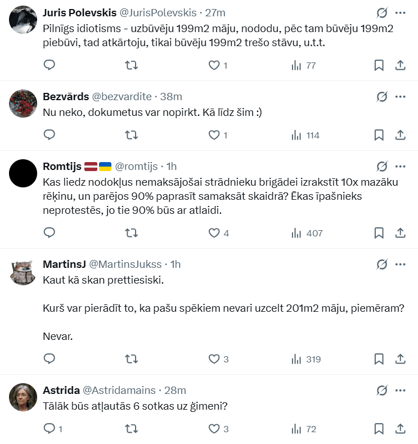This screenshot has height=444, width=418.
Task: Expand more options on Romtijs's post
Action: click(401, 166)
